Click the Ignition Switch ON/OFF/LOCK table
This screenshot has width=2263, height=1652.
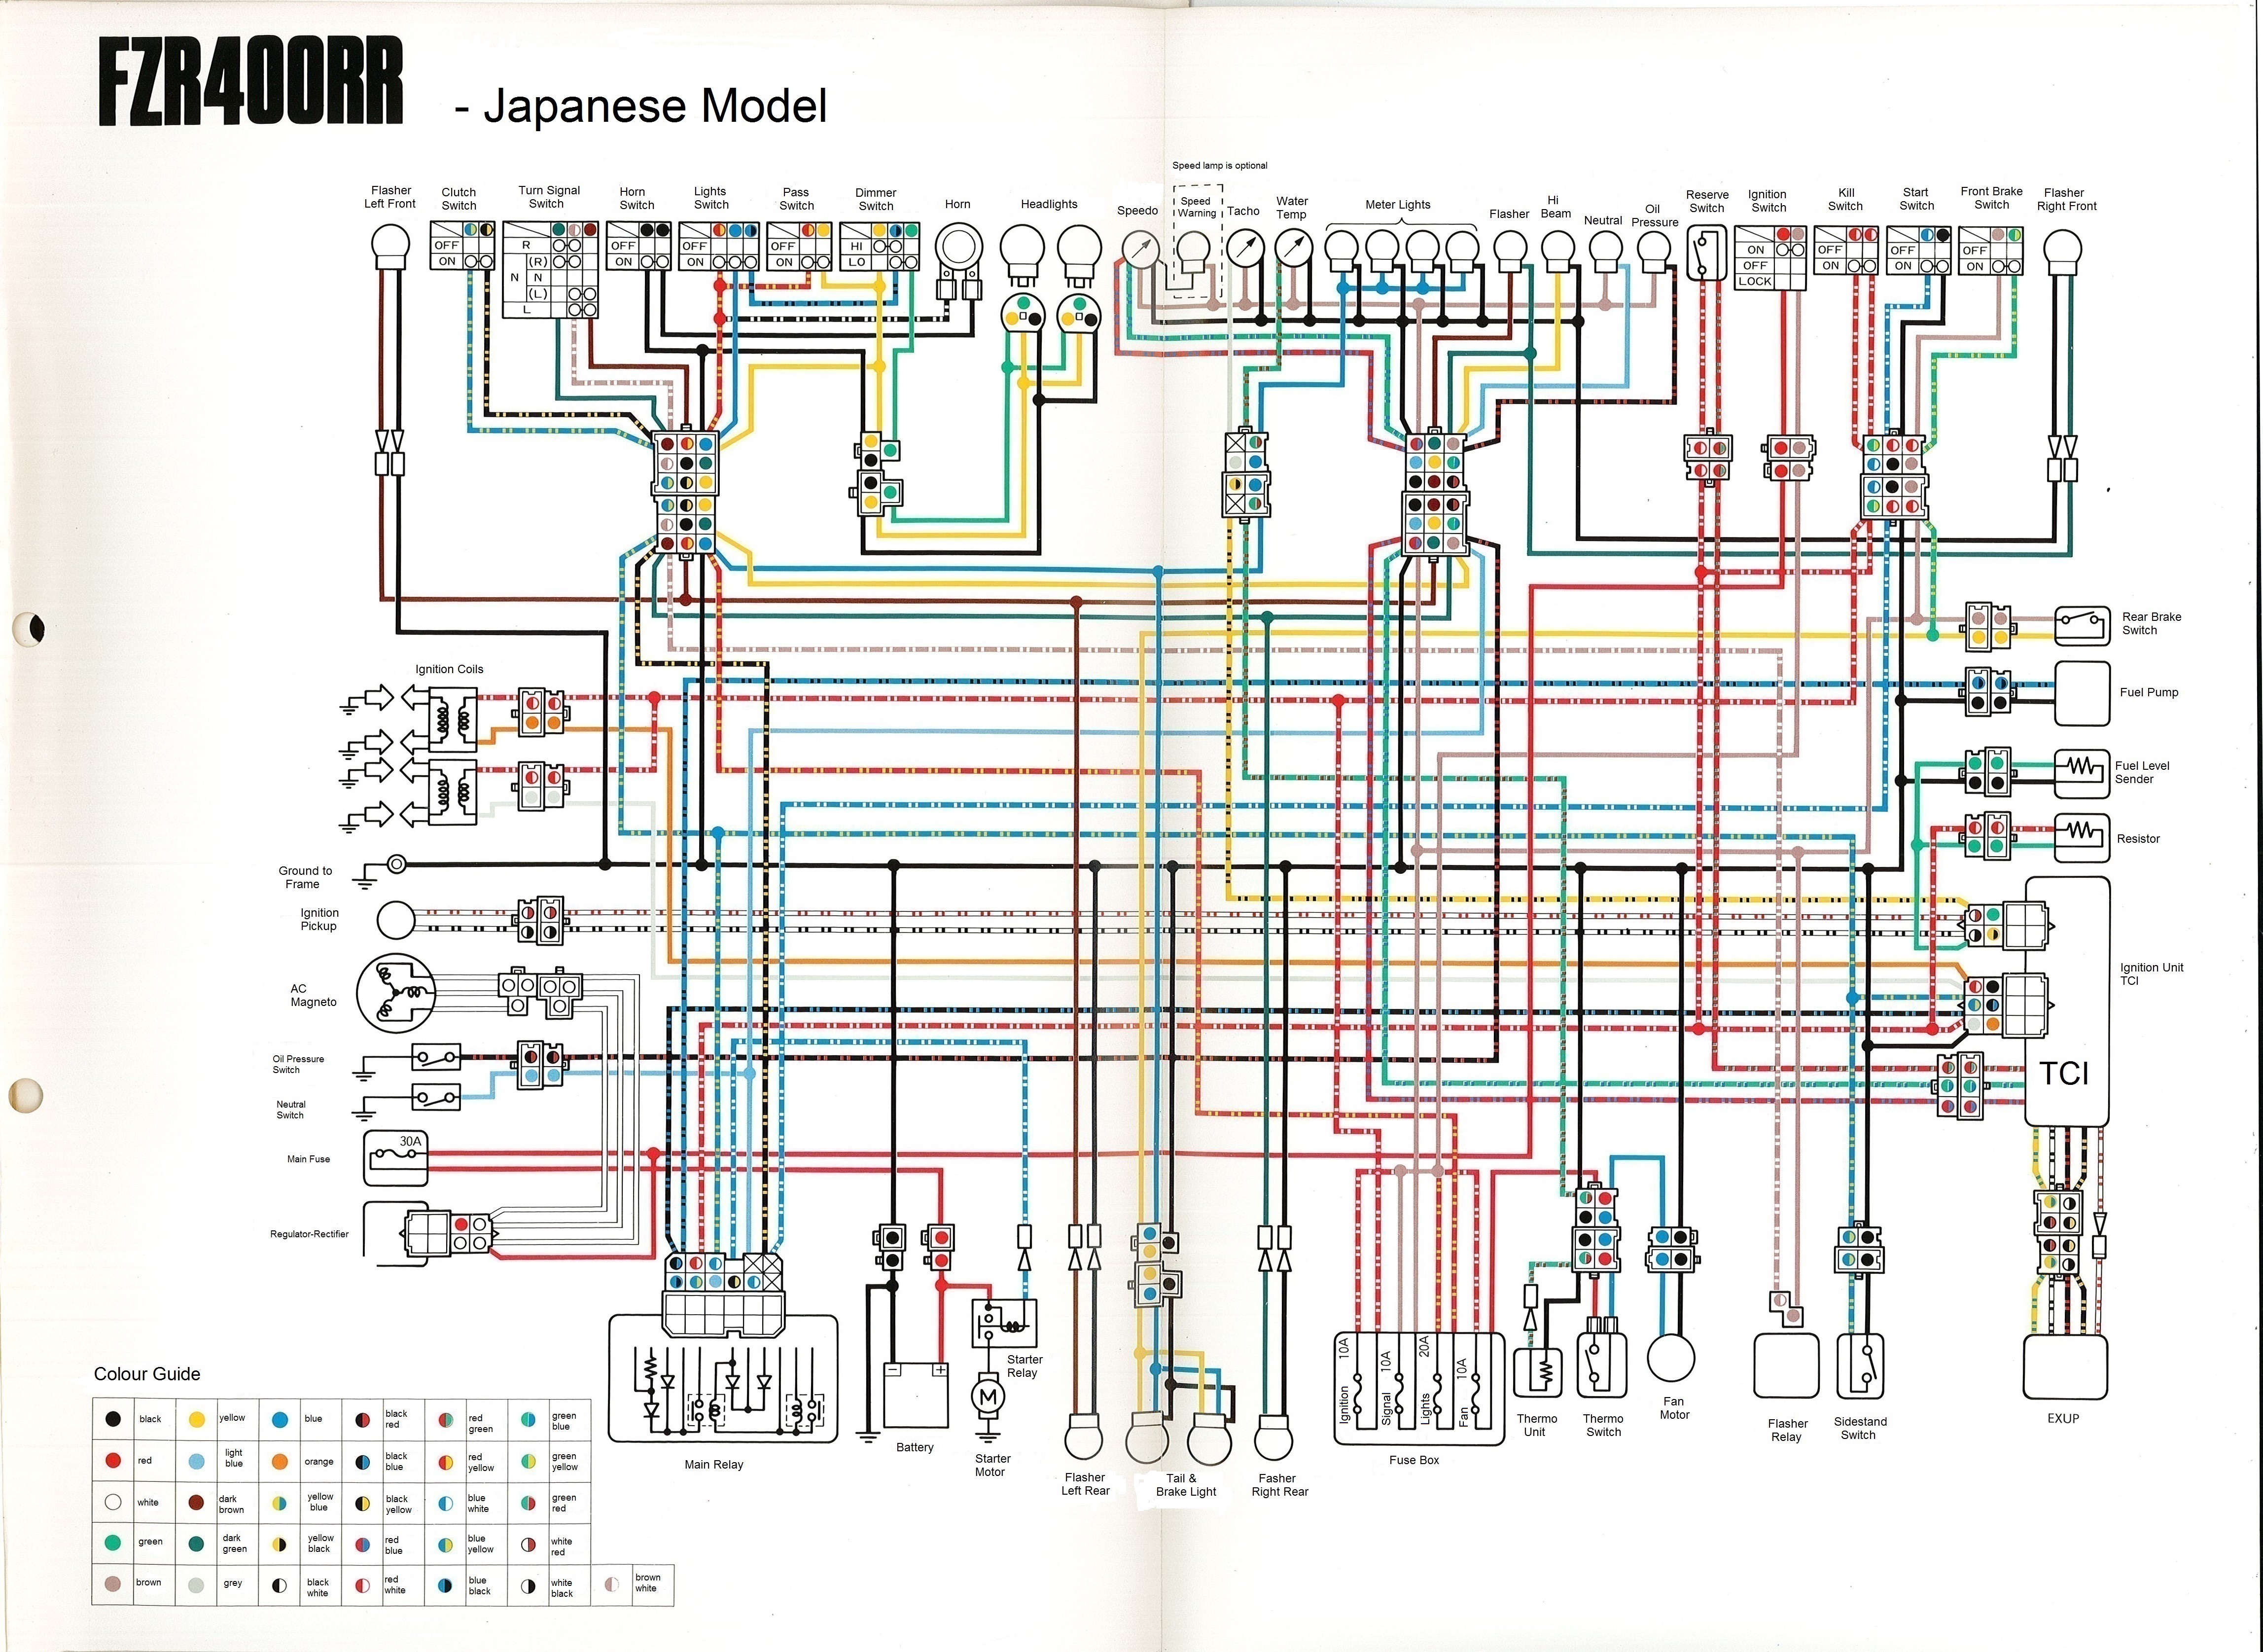(1770, 258)
